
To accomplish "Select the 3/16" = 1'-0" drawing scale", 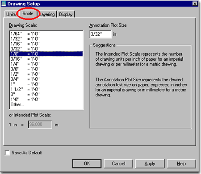I will pos(46,59).
